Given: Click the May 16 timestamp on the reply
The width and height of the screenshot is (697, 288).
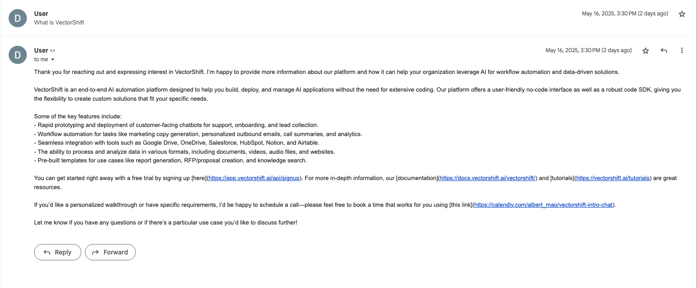Looking at the screenshot, I should click(588, 50).
